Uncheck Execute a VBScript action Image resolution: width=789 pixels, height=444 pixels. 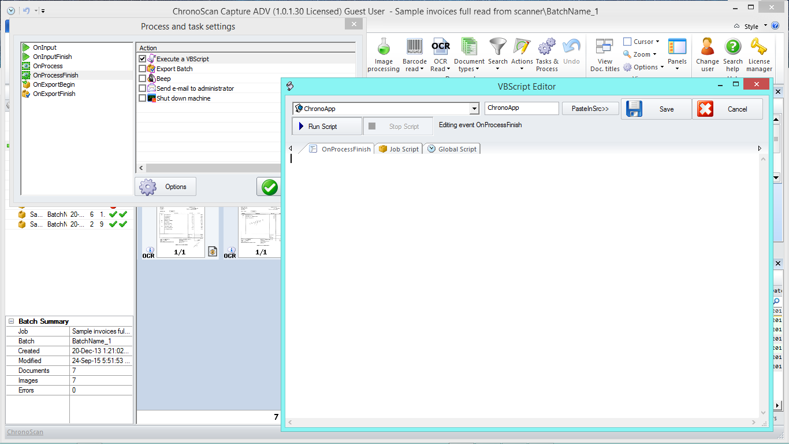143,59
